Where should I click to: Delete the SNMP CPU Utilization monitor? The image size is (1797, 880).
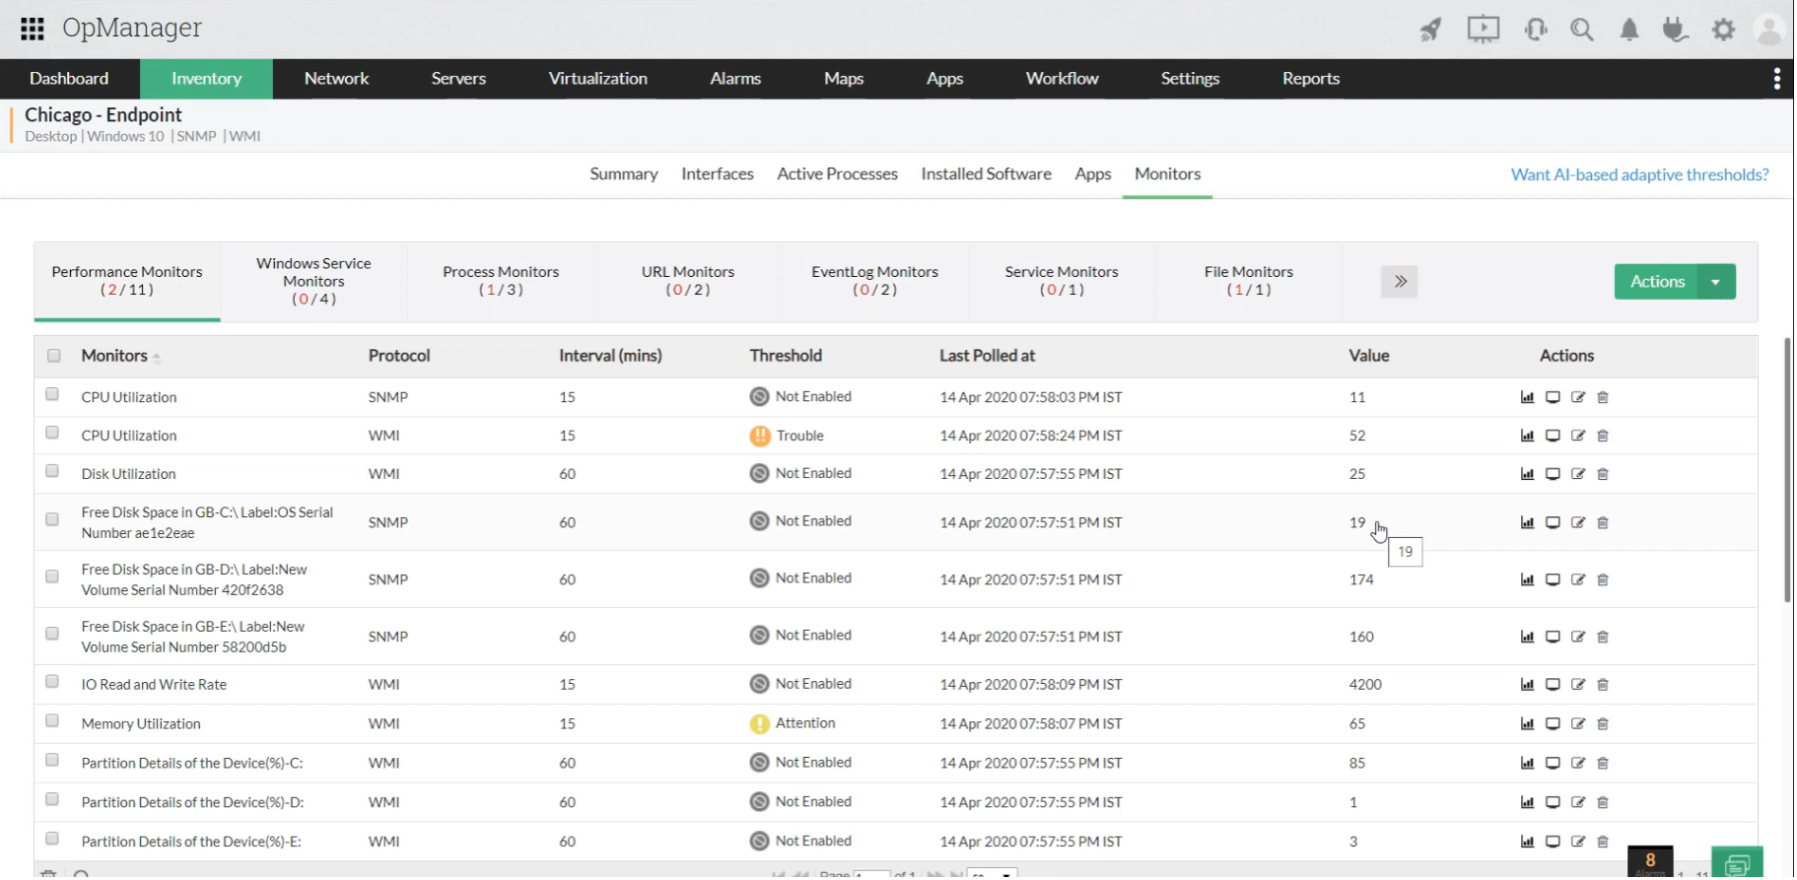pos(1603,398)
